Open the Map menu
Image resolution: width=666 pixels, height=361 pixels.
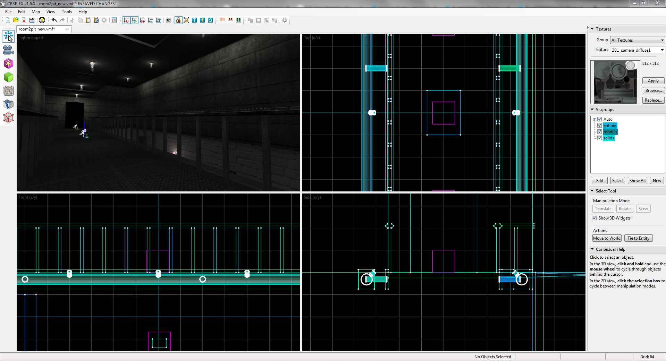(x=36, y=12)
